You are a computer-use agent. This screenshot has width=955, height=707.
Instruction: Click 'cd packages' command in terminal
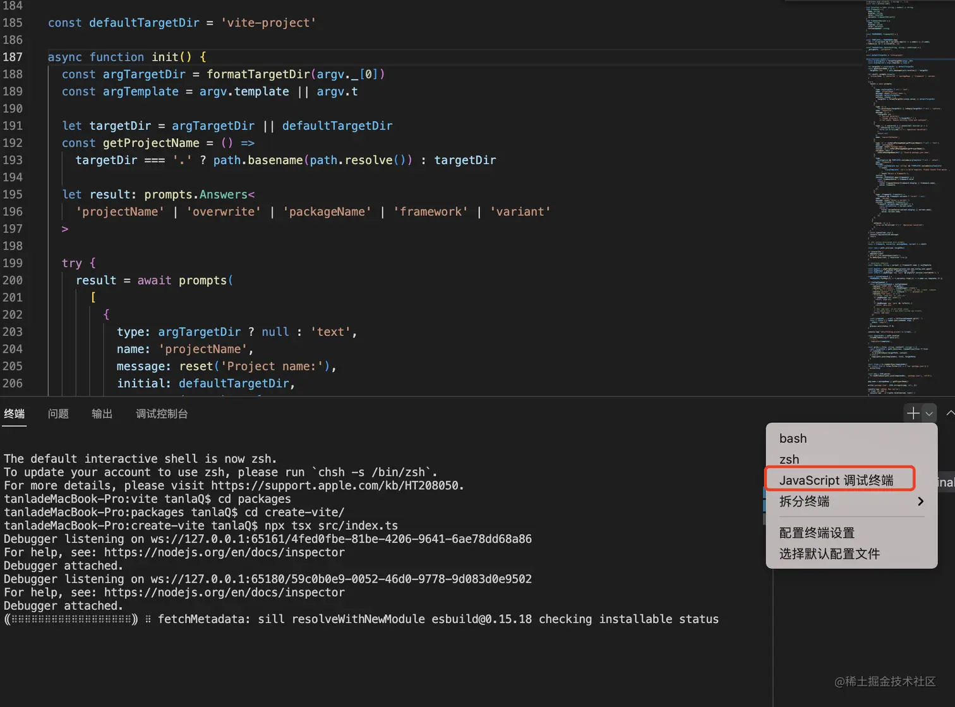coord(255,499)
